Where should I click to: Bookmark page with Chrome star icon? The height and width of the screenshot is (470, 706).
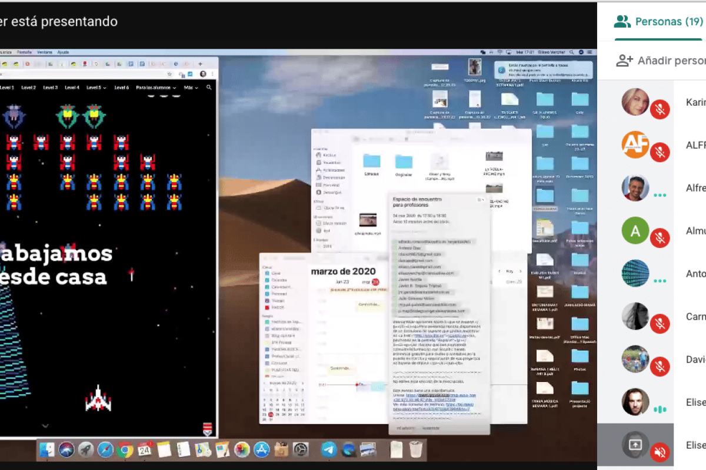pos(170,74)
